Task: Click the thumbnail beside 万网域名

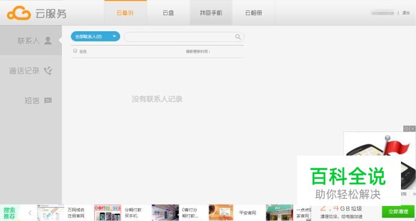Action: [x=50, y=213]
